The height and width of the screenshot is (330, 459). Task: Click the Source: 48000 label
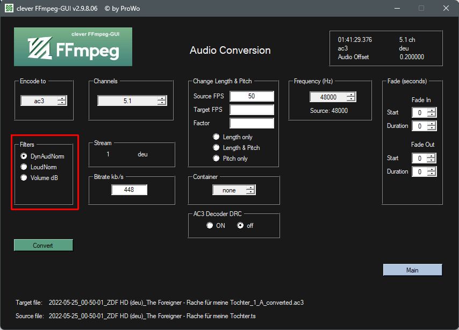coord(329,111)
